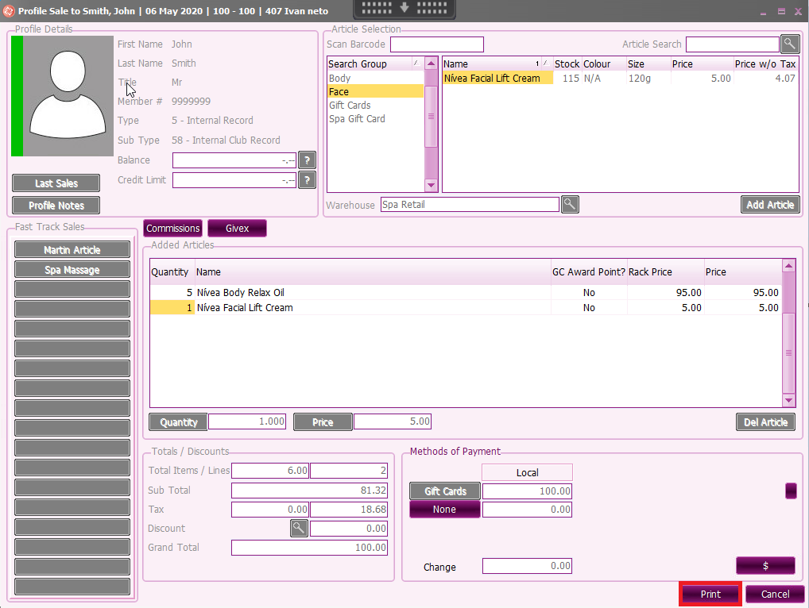The height and width of the screenshot is (608, 809).
Task: Select the Spa Gift Card search group
Action: coord(375,118)
